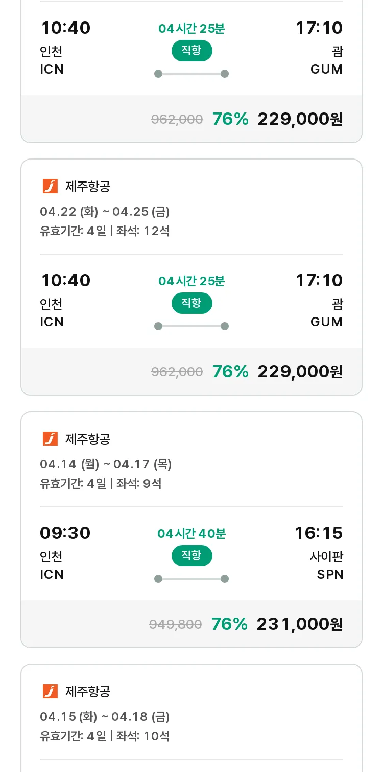Tap the struck-through 949,800 original price
The width and height of the screenshot is (383, 772).
point(175,625)
